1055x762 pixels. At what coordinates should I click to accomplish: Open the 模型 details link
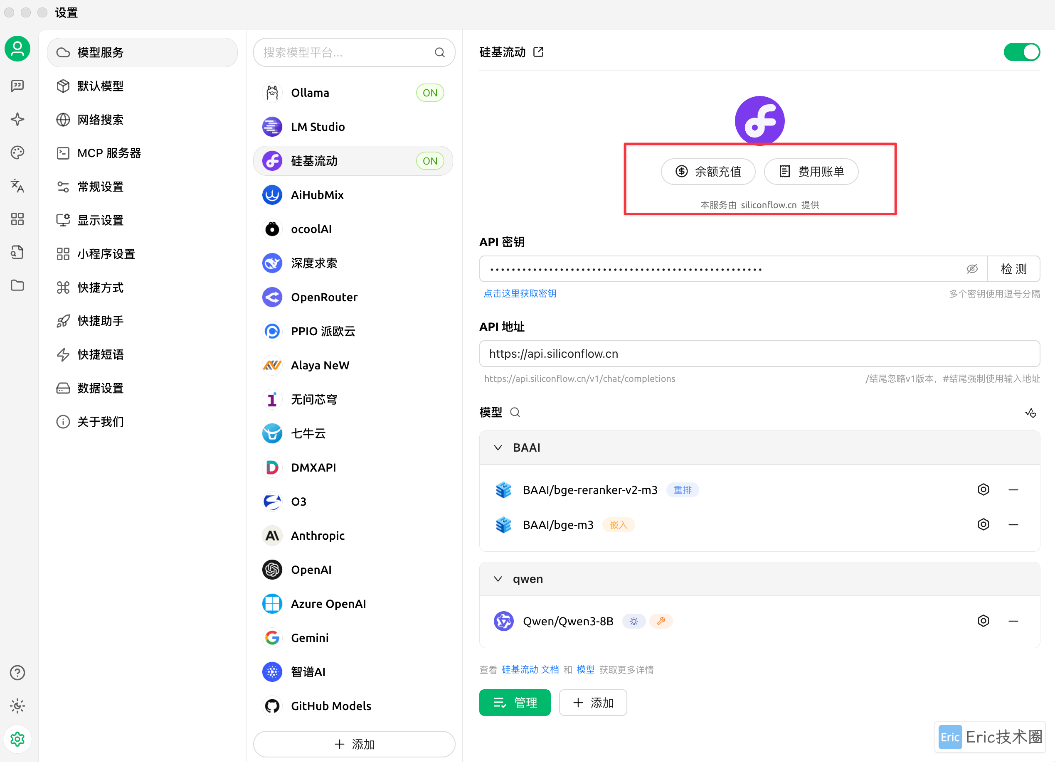tap(586, 669)
